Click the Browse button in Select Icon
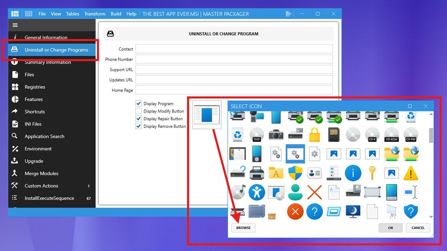 [243, 228]
